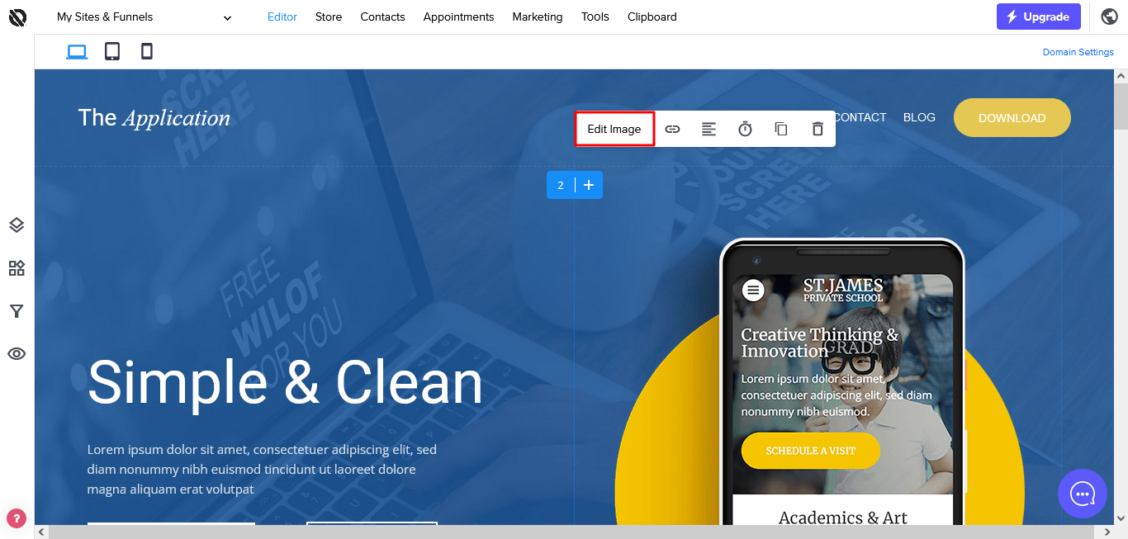Delete element with trash icon
Screen dimensions: 1128x539
818,129
